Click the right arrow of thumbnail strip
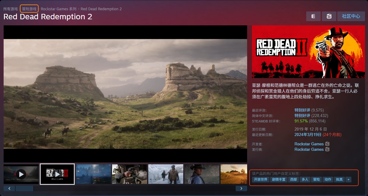 [x=241, y=188]
